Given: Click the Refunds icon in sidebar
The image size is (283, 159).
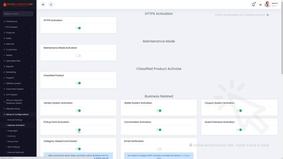Looking at the screenshot, I should click(x=4, y=44).
